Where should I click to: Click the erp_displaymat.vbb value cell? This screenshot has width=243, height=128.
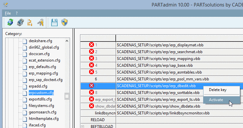(x=179, y=45)
